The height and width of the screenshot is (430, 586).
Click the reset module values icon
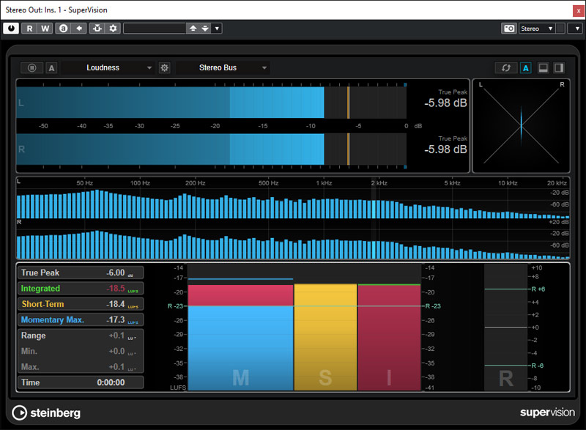[x=505, y=68]
